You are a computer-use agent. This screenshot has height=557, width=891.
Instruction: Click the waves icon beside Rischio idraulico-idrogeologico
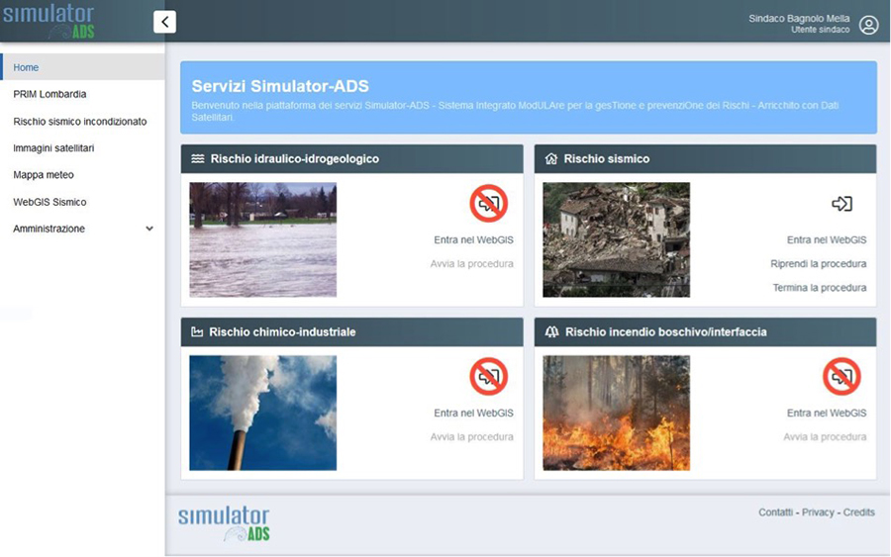tap(198, 159)
